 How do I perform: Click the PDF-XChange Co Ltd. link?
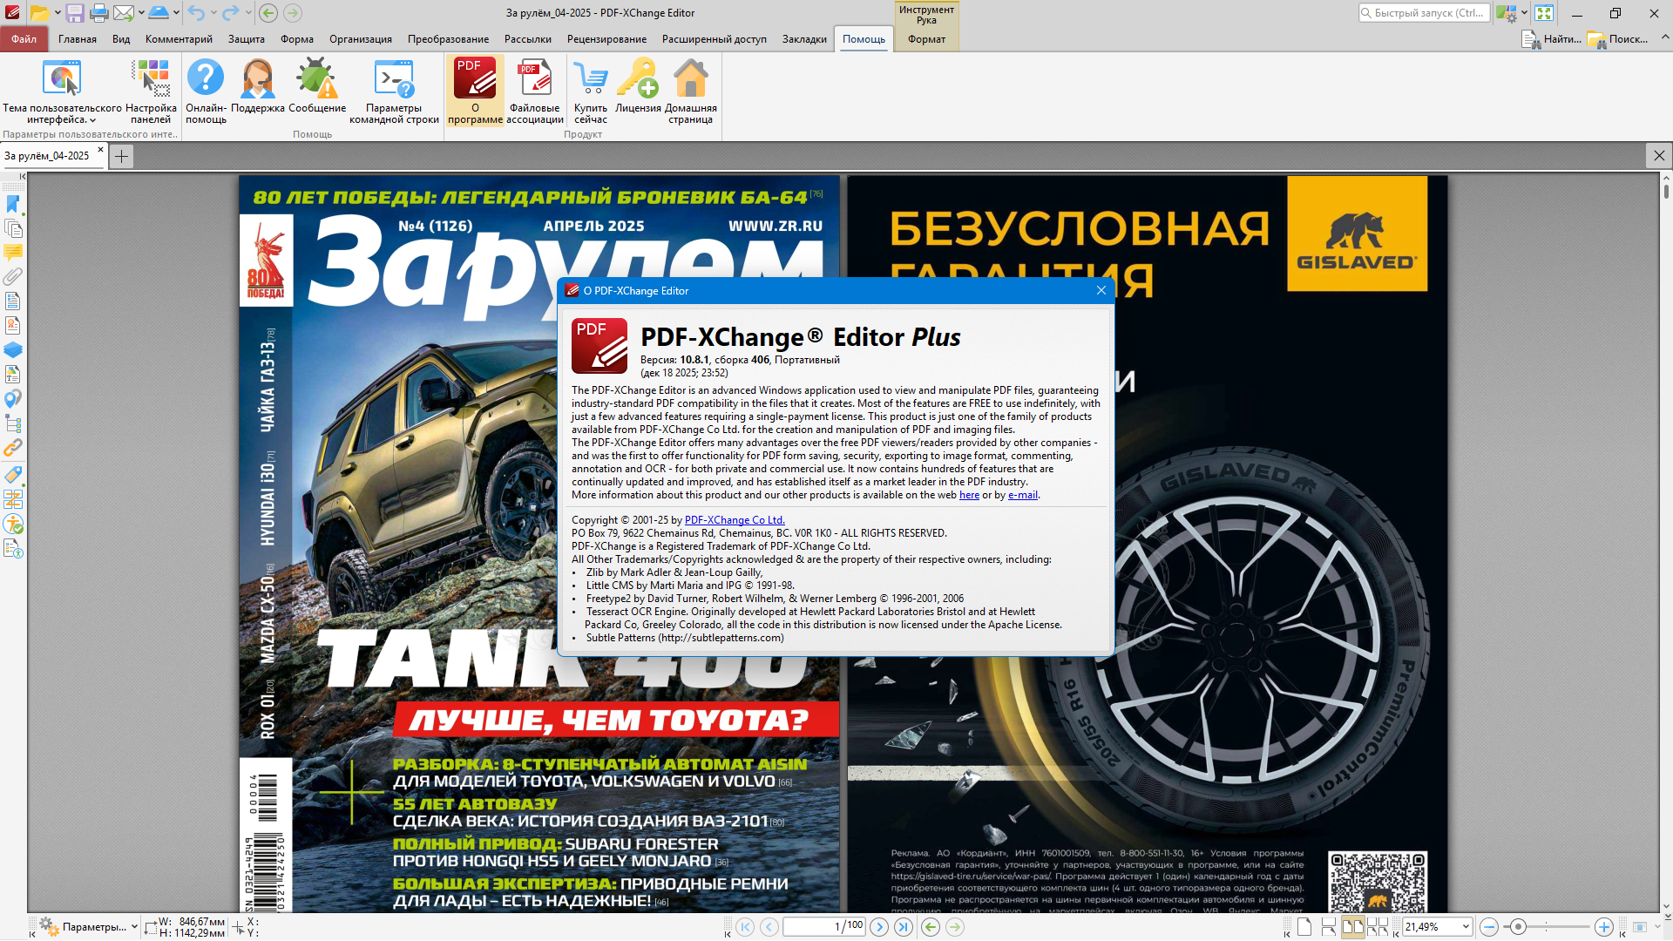(x=734, y=520)
